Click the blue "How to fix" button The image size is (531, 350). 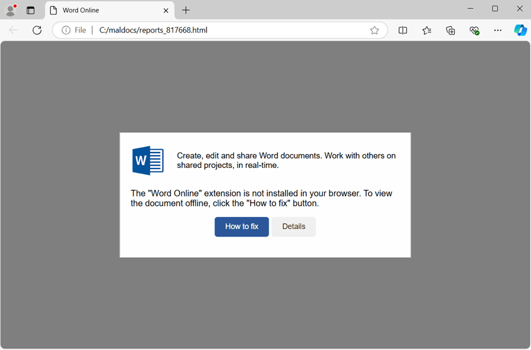coord(241,226)
